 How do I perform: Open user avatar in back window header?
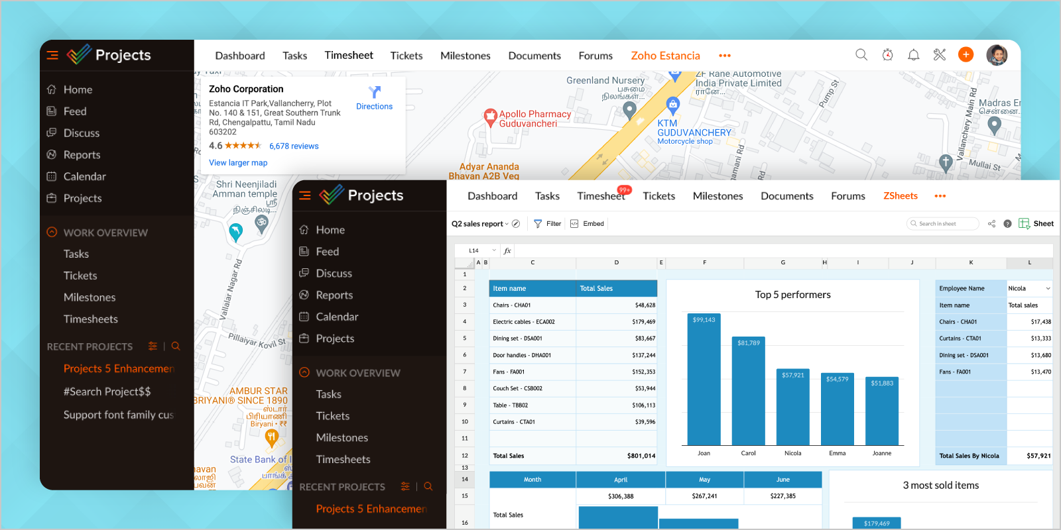(997, 55)
